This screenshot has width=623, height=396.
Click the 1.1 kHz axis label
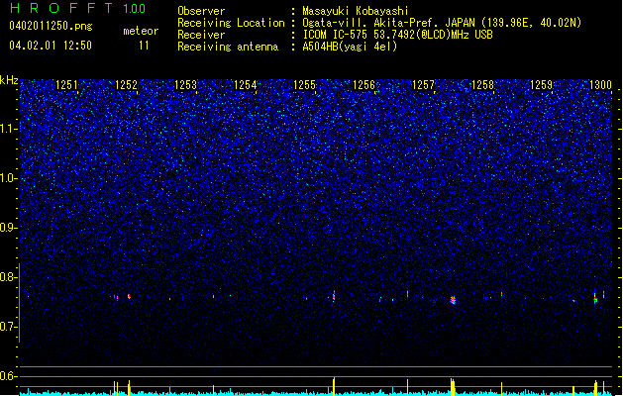point(8,129)
